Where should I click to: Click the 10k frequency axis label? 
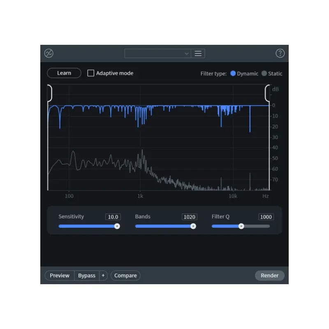[x=233, y=196]
